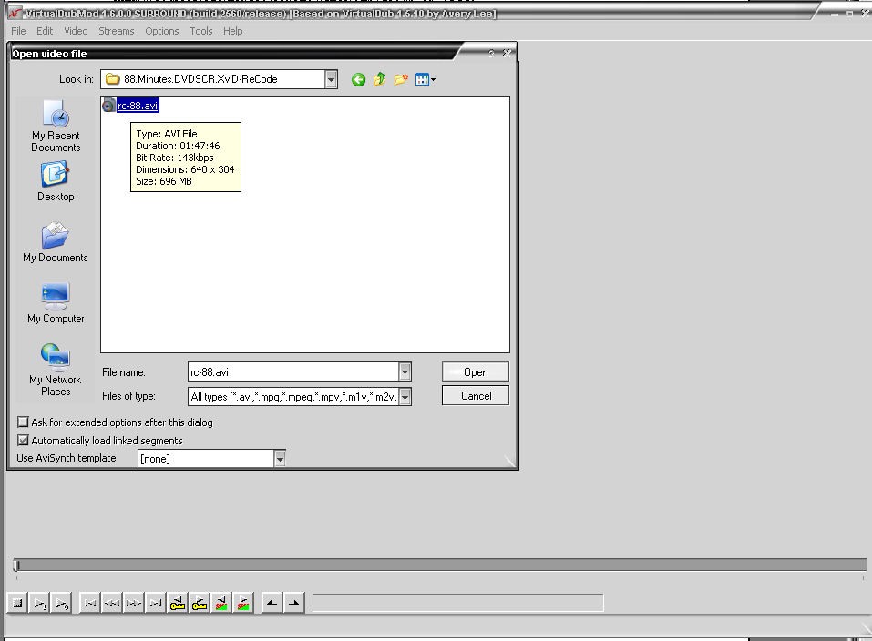The image size is (872, 641).
Task: Click the VirtualDubMod title bar app icon
Action: [15, 13]
